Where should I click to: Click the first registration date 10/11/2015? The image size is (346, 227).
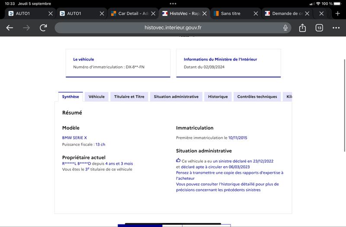point(237,137)
